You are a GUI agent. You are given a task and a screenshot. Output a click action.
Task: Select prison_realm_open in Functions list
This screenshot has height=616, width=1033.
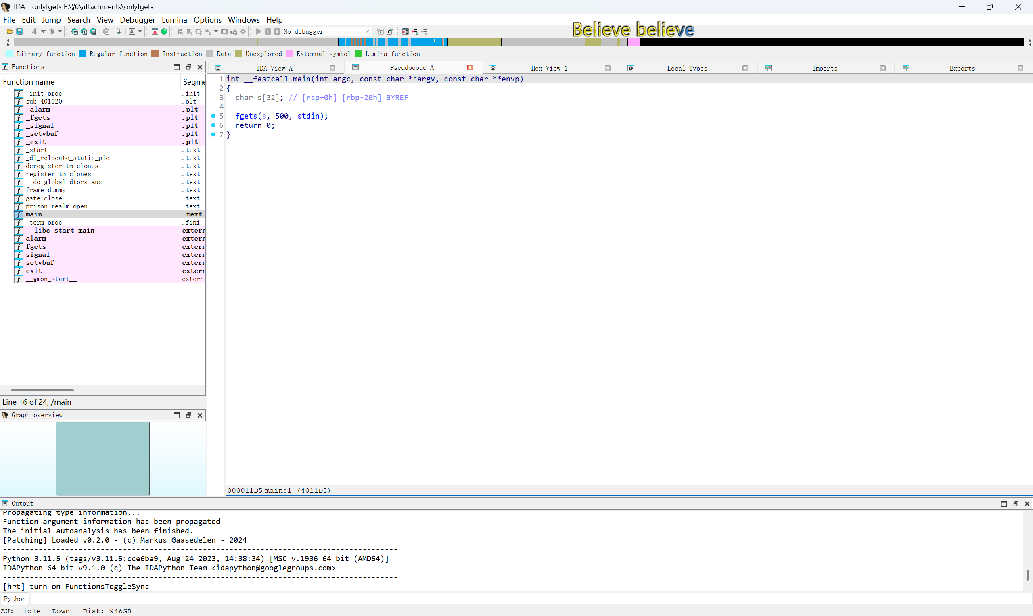pyautogui.click(x=56, y=206)
